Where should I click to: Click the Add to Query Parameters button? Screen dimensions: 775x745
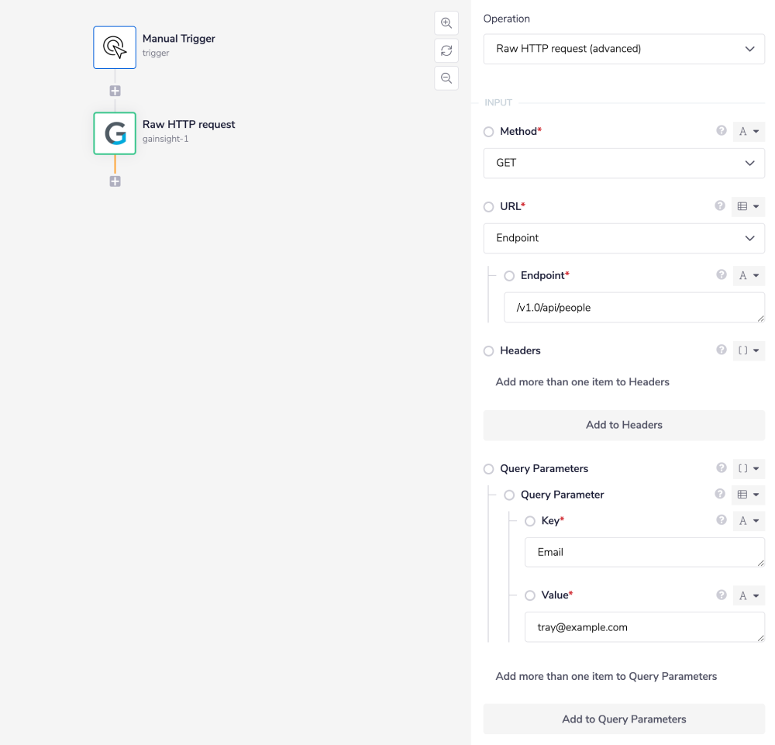coord(624,719)
